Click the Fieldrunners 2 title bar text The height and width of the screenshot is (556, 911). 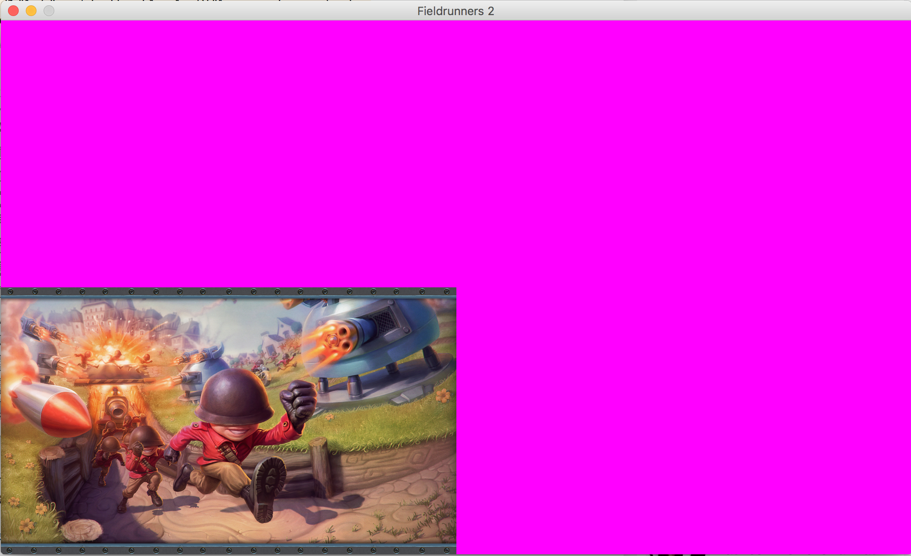[x=455, y=12]
